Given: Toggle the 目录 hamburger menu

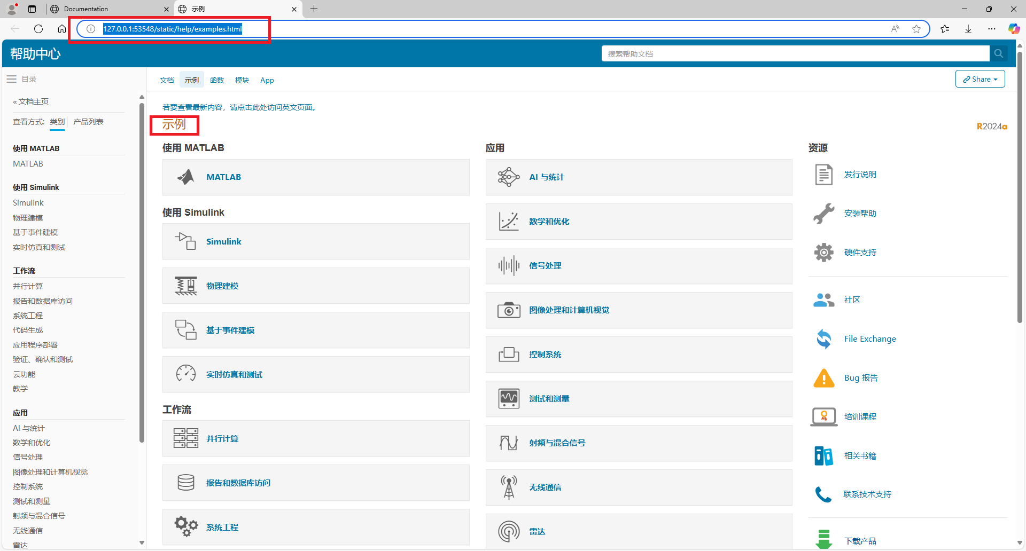Looking at the screenshot, I should tap(11, 79).
